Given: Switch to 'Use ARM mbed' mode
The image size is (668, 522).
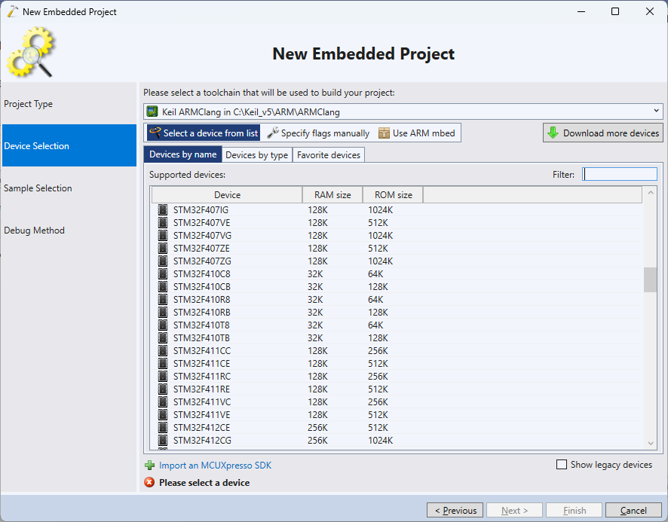Looking at the screenshot, I should pyautogui.click(x=417, y=133).
